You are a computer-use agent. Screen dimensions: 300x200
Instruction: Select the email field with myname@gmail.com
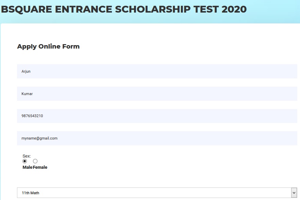coord(156,138)
